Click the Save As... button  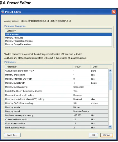pos(12,135)
